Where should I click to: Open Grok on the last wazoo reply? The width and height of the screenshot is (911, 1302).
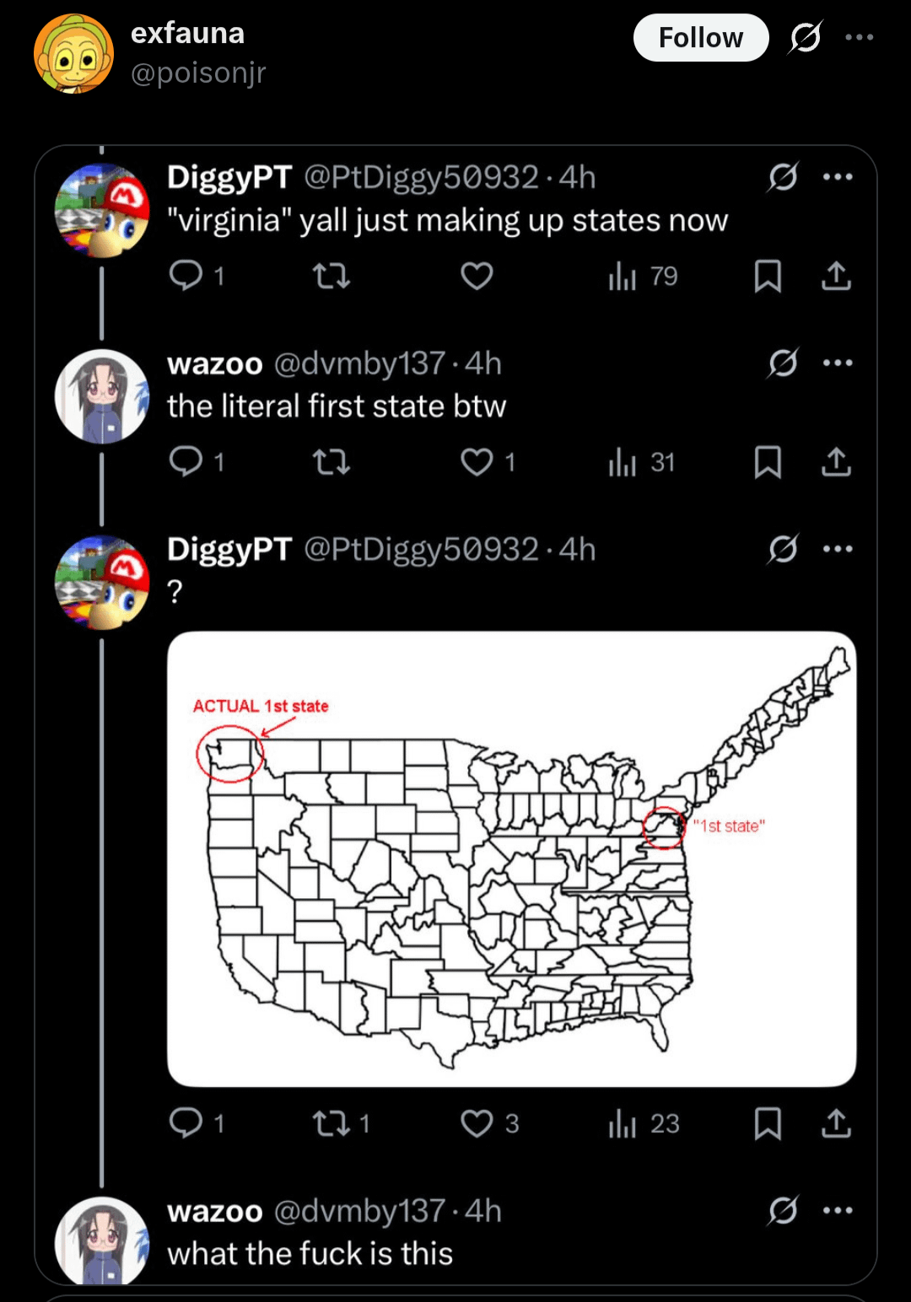click(783, 1211)
